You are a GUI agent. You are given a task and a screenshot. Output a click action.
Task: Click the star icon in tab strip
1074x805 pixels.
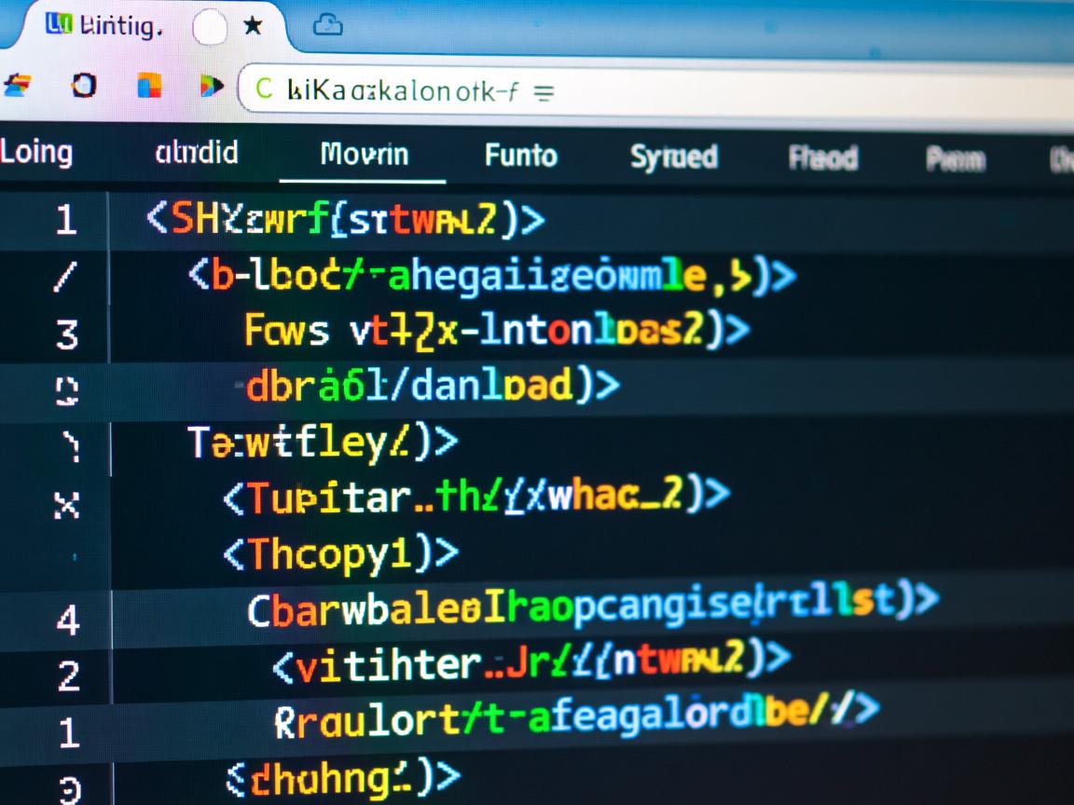click(252, 28)
